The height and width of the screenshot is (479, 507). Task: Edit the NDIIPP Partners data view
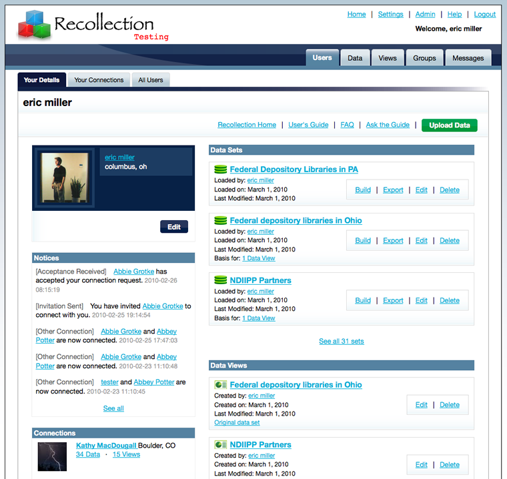(422, 464)
